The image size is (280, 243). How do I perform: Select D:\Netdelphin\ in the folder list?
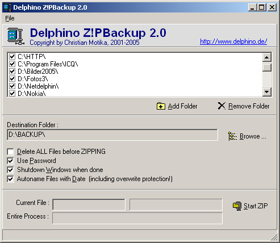click(38, 86)
